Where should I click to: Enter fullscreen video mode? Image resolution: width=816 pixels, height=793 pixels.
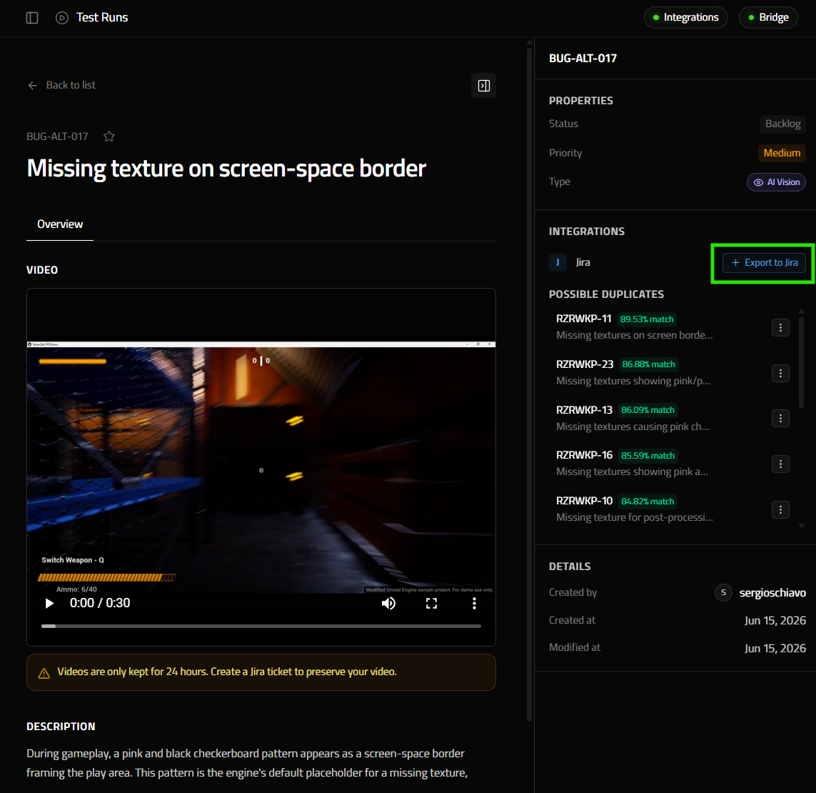431,603
